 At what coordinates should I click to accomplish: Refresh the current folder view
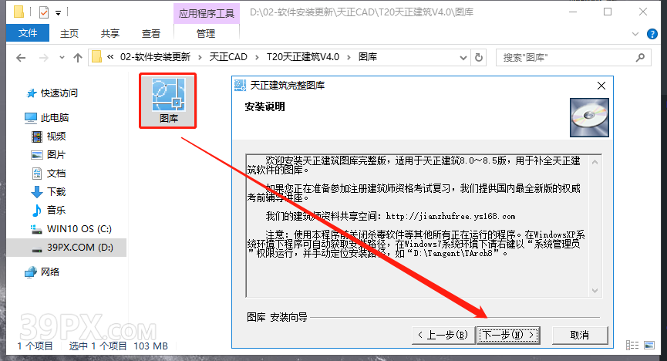pos(479,58)
